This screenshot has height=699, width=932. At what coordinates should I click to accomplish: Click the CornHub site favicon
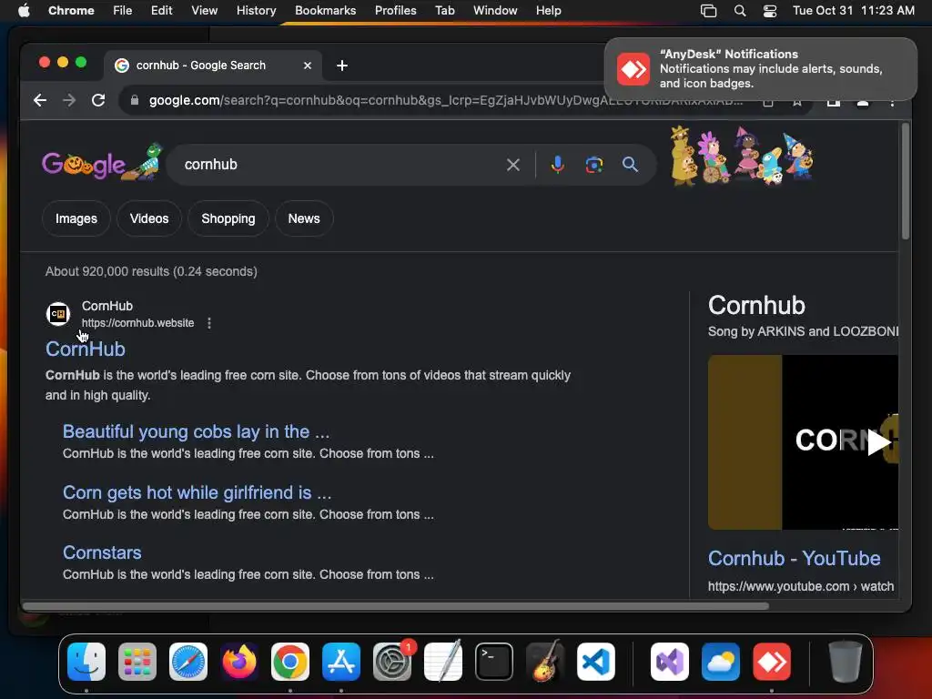coord(58,314)
